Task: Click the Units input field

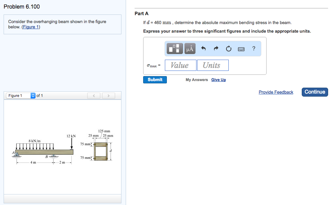Action: click(213, 65)
